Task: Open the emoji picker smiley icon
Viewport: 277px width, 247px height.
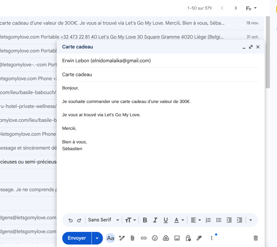Action: pos(155,238)
